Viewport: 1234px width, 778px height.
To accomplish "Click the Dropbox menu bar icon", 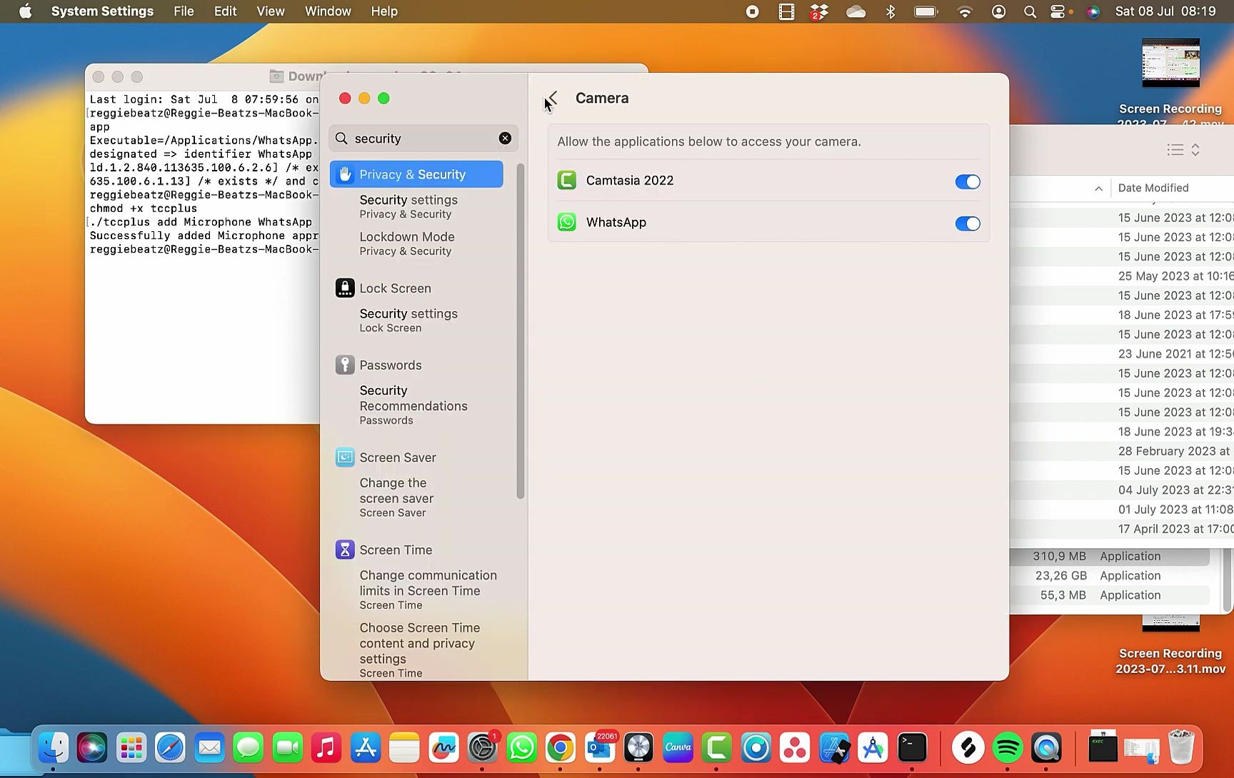I will click(x=819, y=11).
